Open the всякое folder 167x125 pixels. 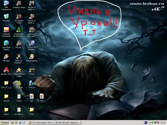[6, 98]
